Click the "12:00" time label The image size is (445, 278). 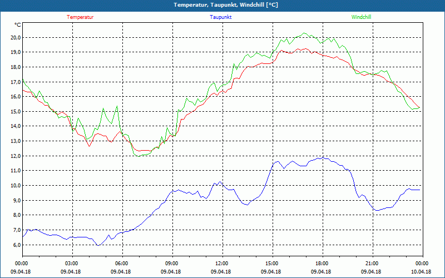221,264
